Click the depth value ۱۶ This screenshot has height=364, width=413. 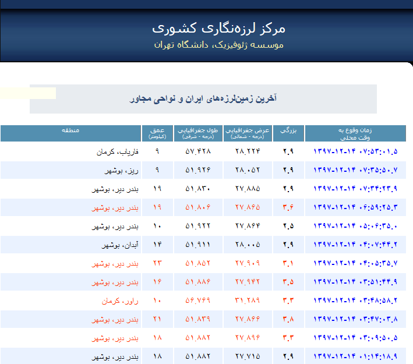click(x=157, y=282)
